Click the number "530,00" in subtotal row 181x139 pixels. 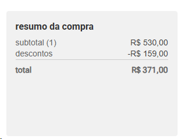coord(155,43)
